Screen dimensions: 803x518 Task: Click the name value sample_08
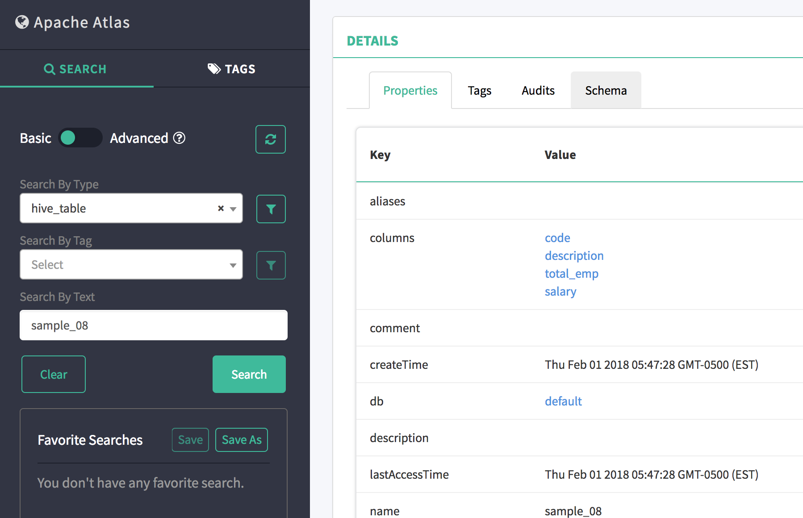pyautogui.click(x=573, y=511)
